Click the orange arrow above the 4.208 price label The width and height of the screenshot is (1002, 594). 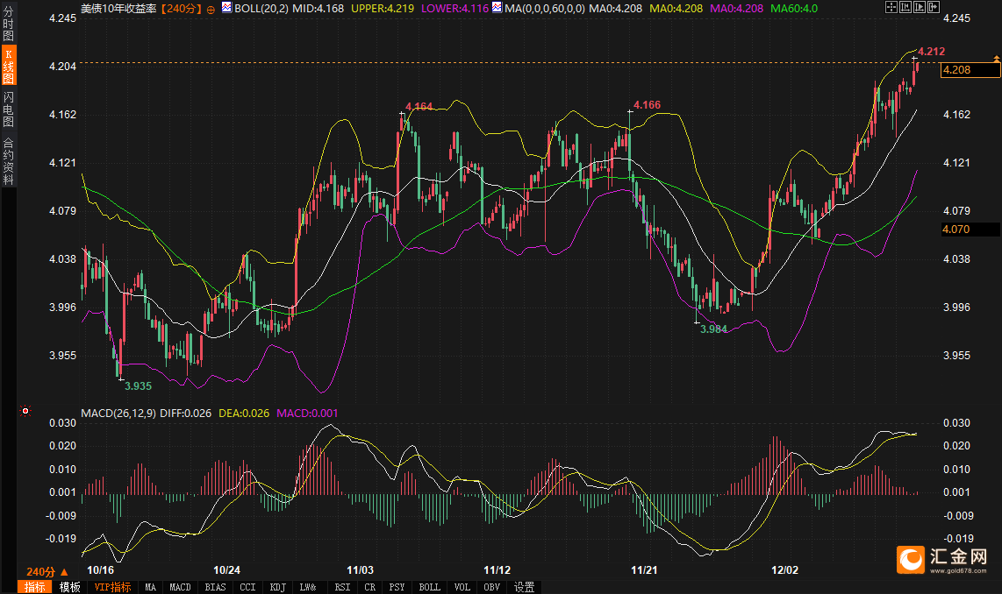[996, 58]
